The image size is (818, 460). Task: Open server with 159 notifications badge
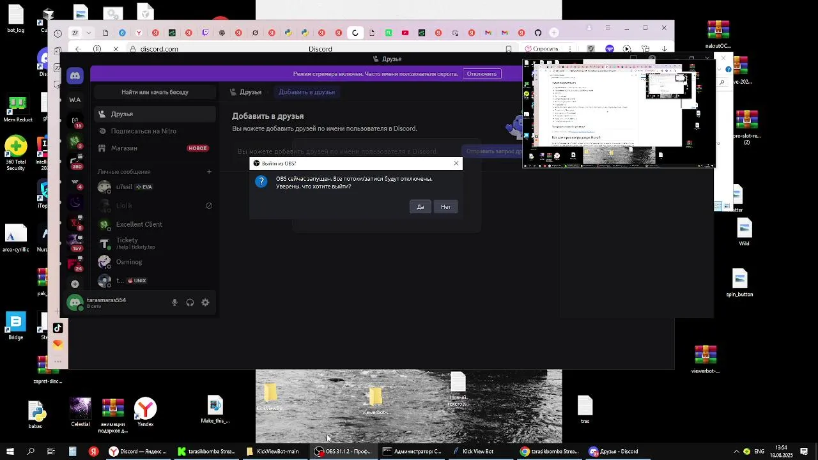tap(75, 243)
